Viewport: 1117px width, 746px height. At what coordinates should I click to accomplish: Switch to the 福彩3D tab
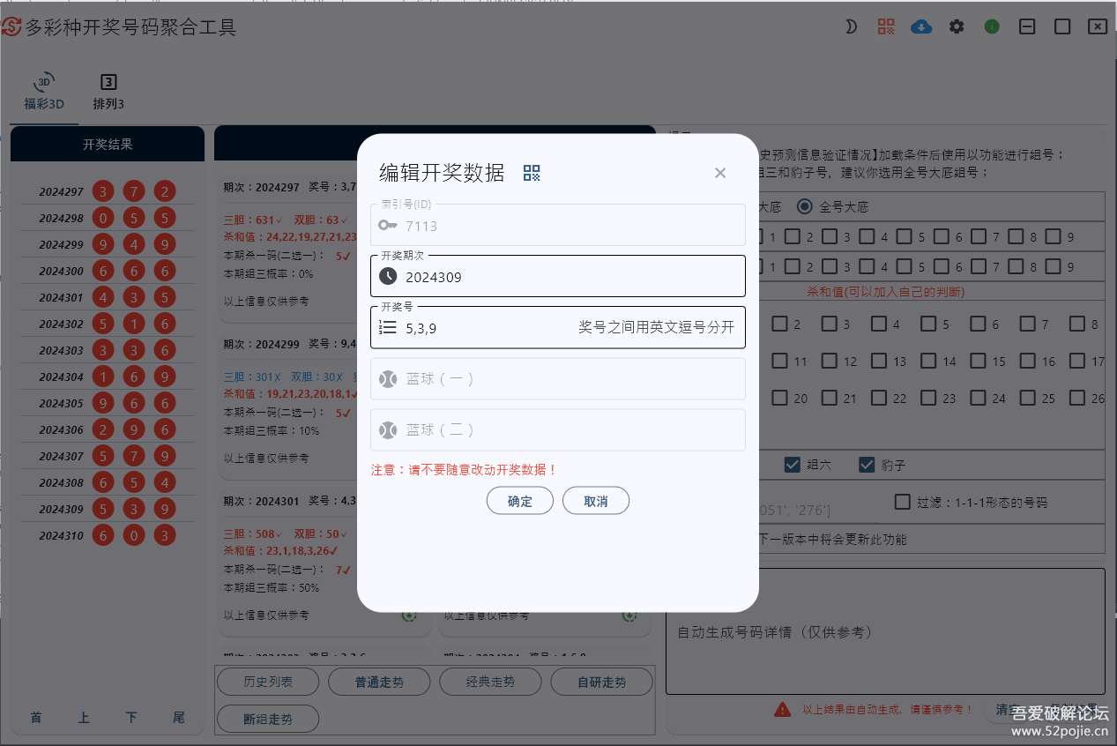coord(44,91)
